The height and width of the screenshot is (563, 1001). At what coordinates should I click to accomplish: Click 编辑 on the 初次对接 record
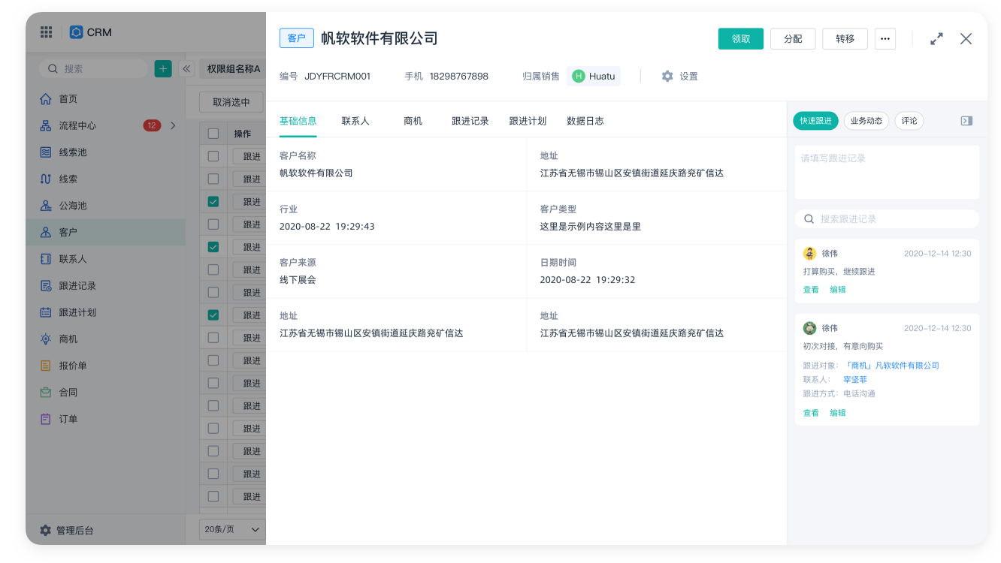tap(838, 413)
